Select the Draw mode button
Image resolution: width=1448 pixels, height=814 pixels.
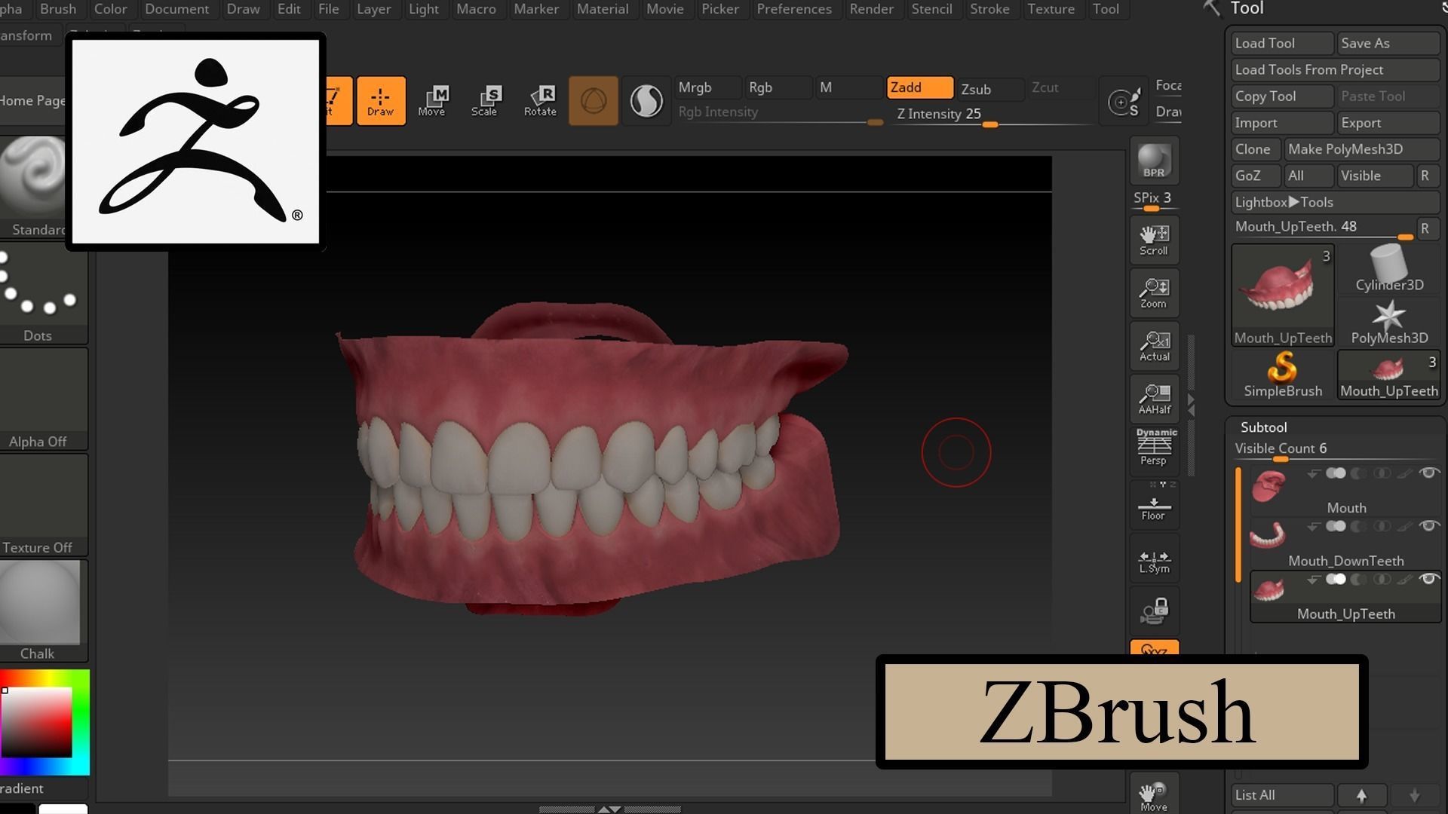coord(381,100)
